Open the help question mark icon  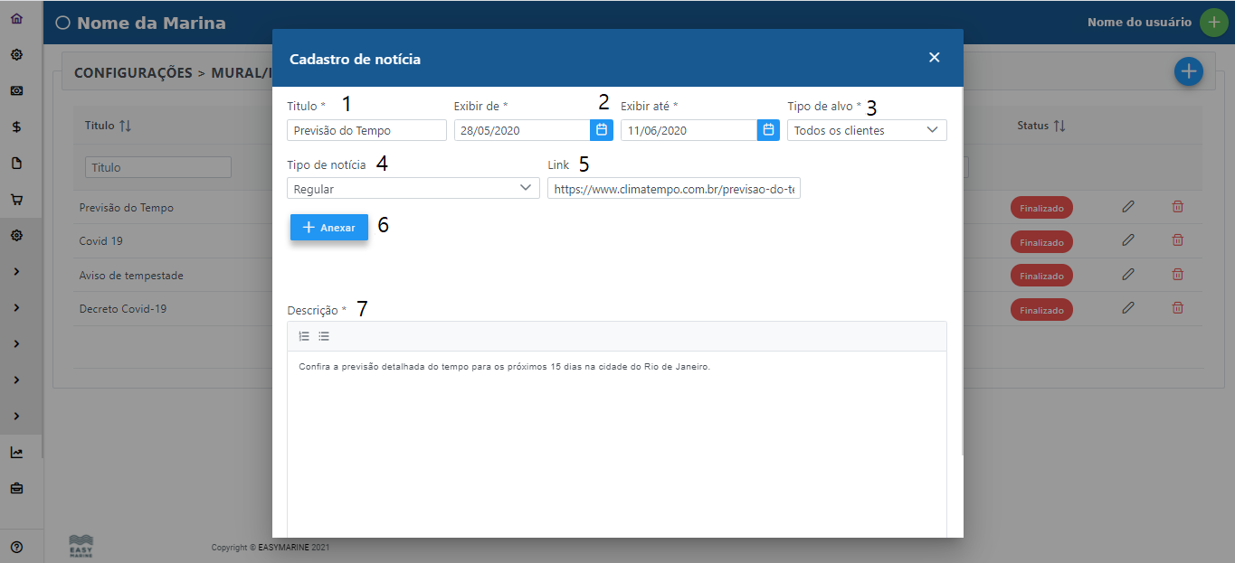coord(16,547)
